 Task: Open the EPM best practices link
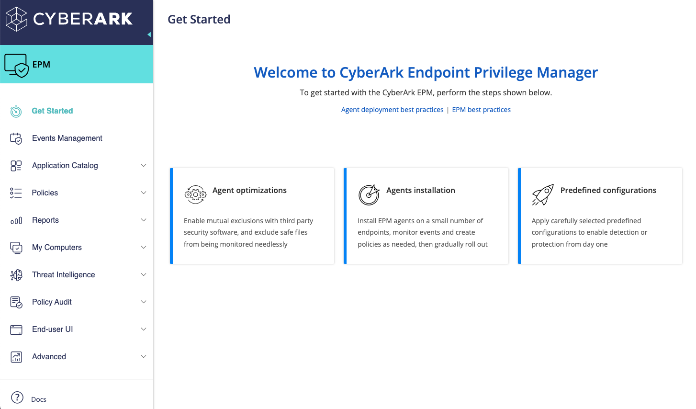[x=481, y=110]
